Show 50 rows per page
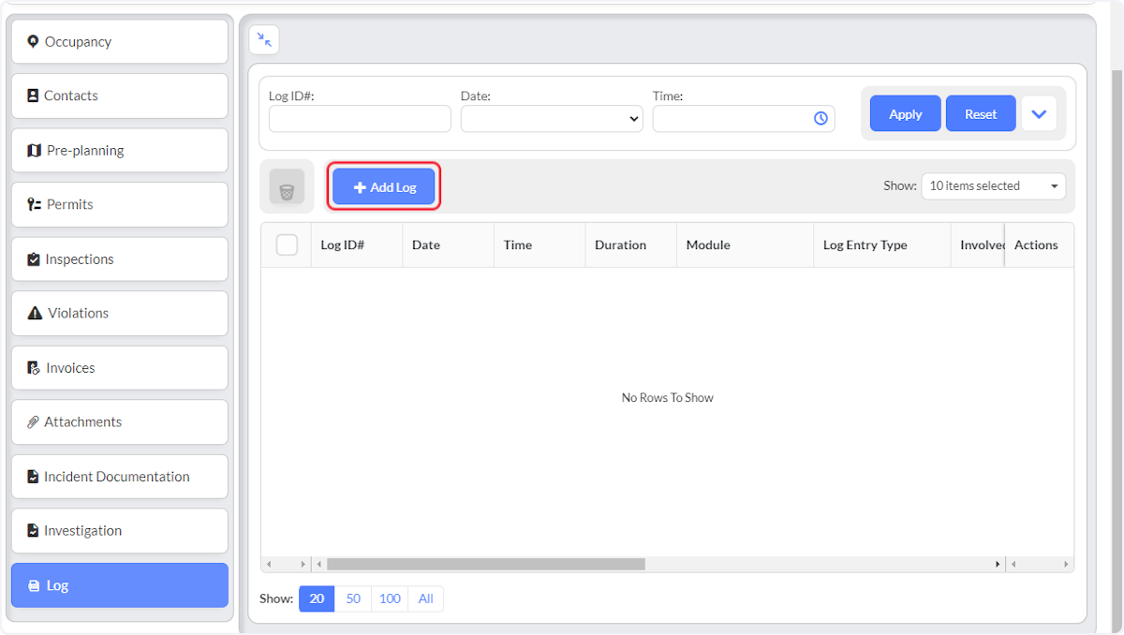The height and width of the screenshot is (635, 1124). 353,598
